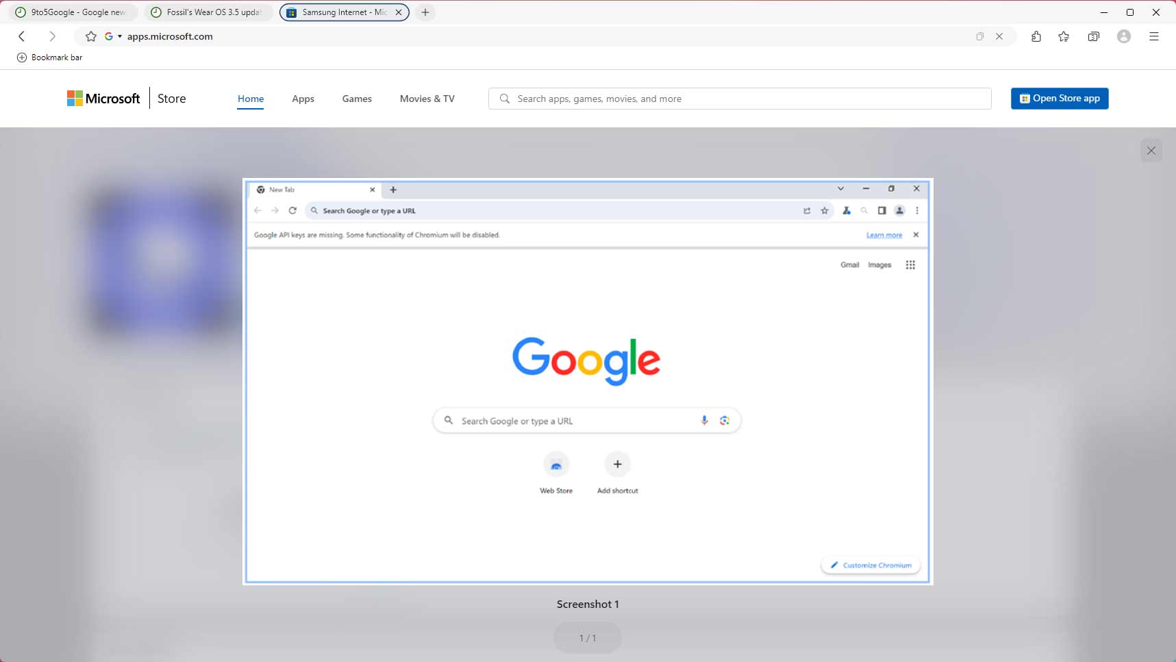
Task: Close the screenshot lightbox overlay
Action: tap(1151, 151)
